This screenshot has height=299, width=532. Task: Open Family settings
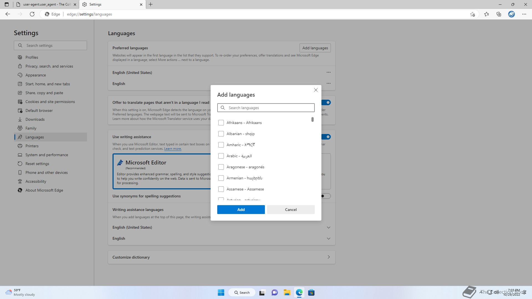pos(50,128)
